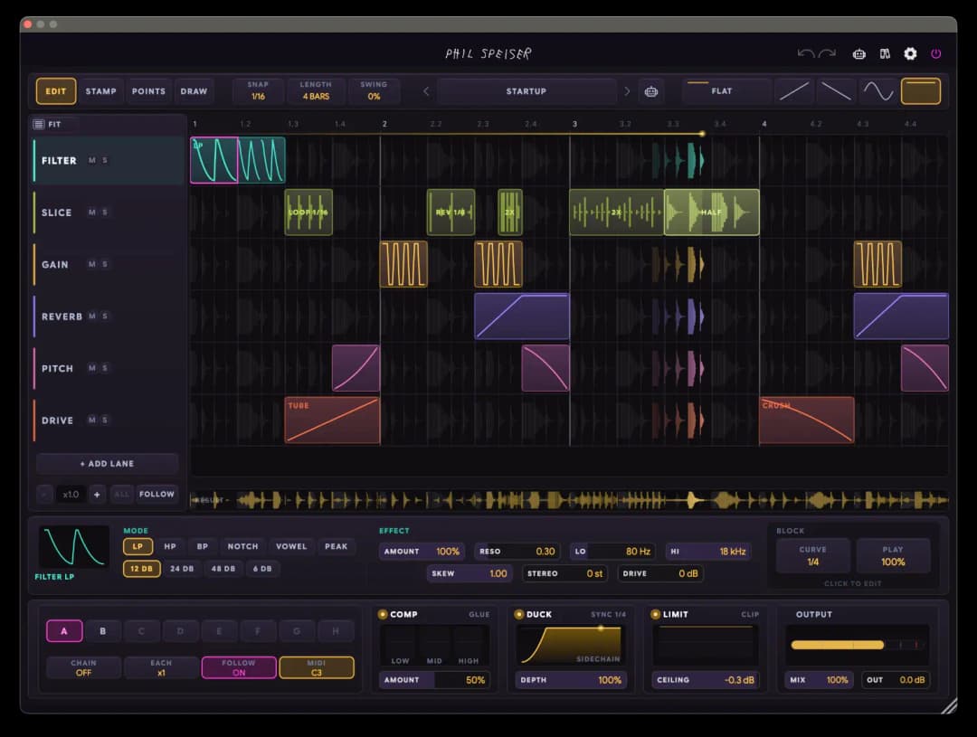Solo the GAIN lane
This screenshot has height=737, width=977.
click(105, 264)
